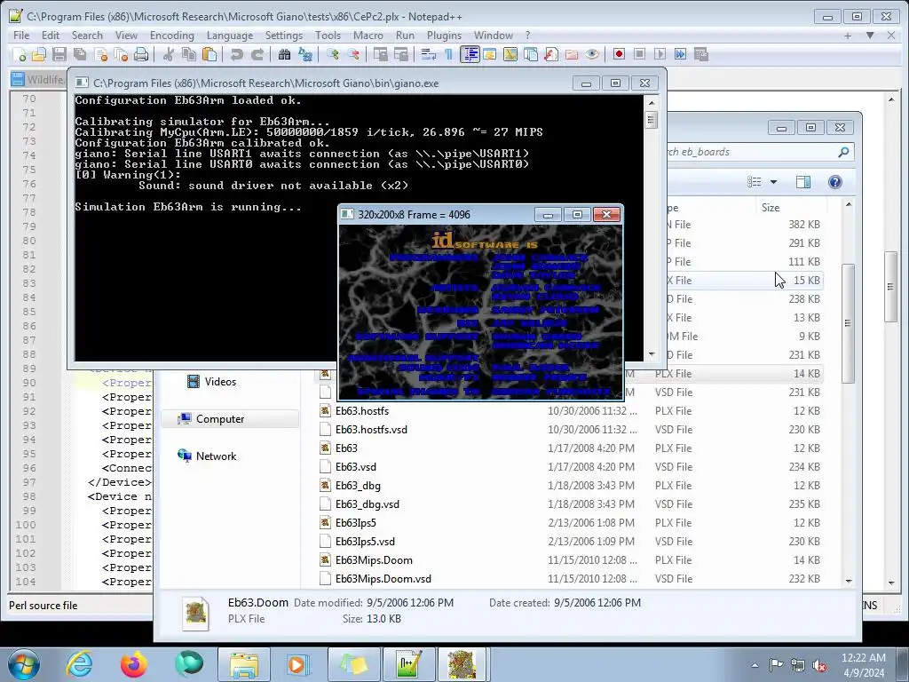
Task: Click the Playback macro icon
Action: point(660,54)
